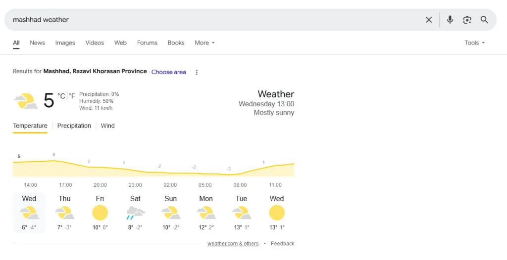Select Saturday's rain showers forecast icon
The image size is (507, 260).
[136, 213]
